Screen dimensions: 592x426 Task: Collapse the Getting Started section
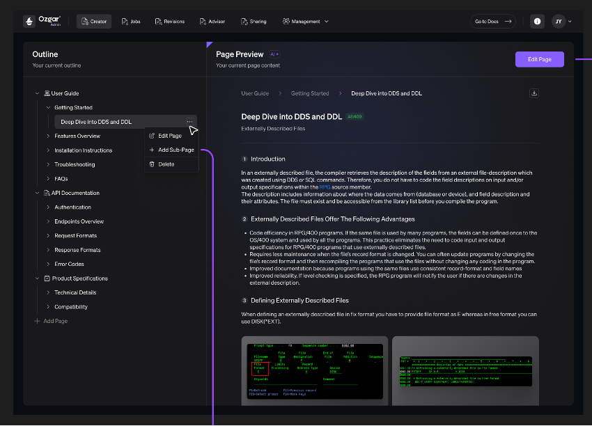(x=48, y=107)
